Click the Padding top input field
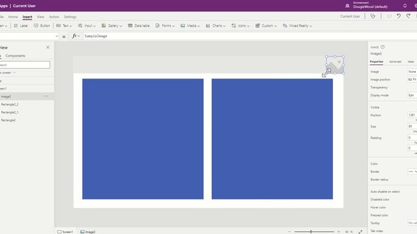The width and height of the screenshot is (417, 234). point(412,137)
